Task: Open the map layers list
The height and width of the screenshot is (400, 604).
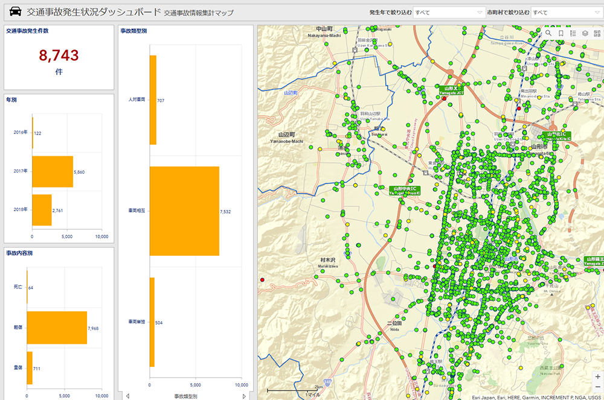Action: pyautogui.click(x=585, y=34)
